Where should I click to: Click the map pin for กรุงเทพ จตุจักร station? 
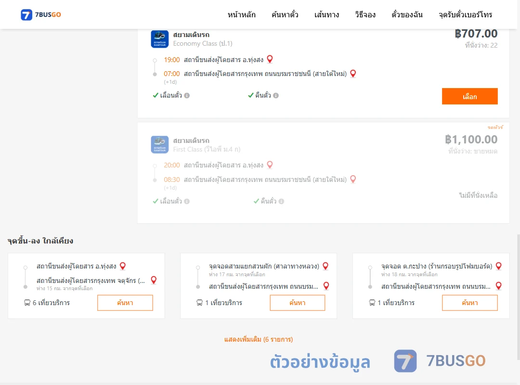tap(154, 280)
